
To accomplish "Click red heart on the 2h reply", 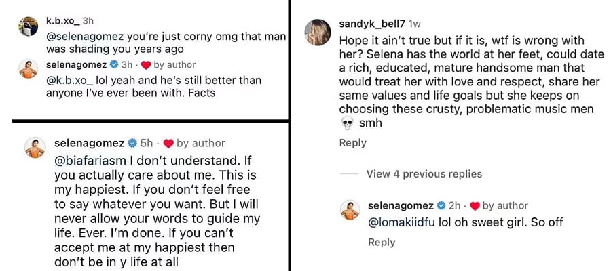I will [475, 205].
